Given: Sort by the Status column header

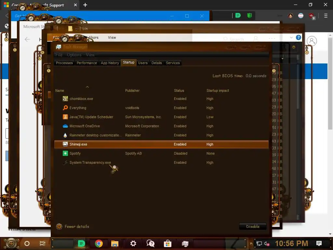Looking at the screenshot, I should tap(179, 90).
